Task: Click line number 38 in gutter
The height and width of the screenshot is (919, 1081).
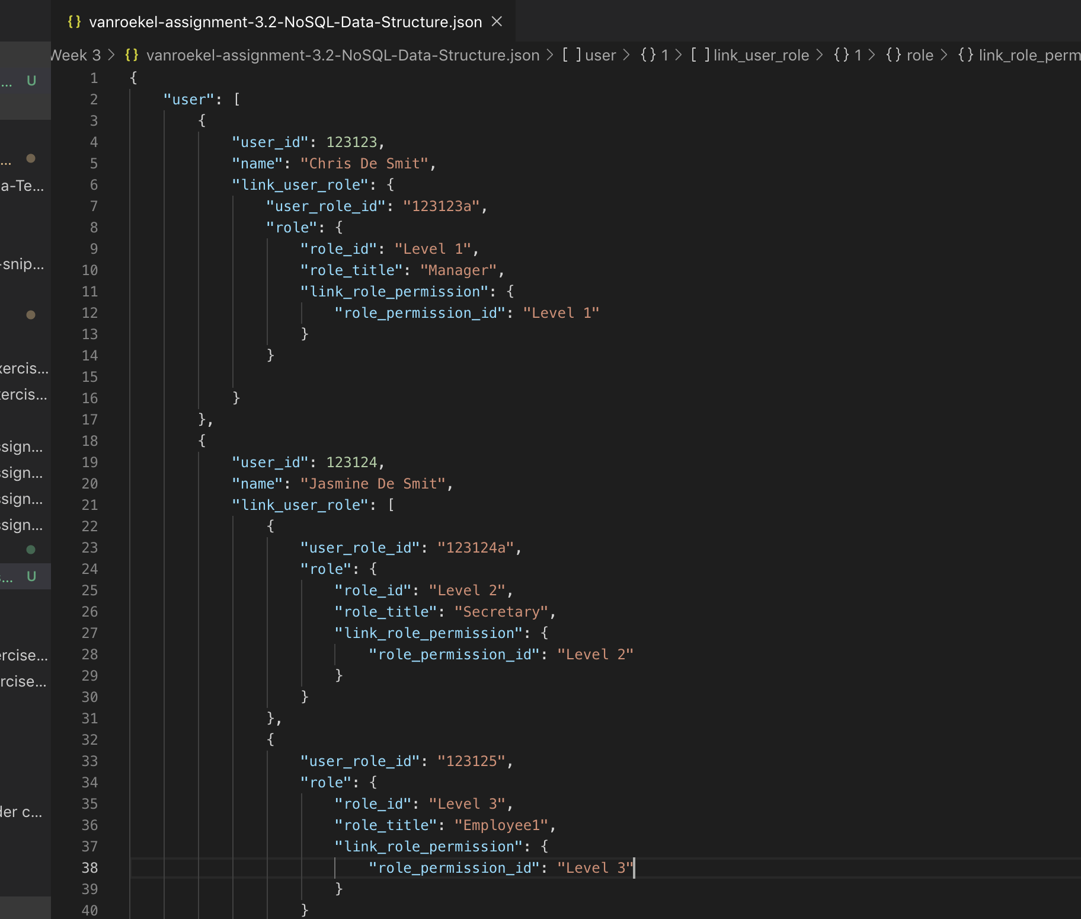Action: click(x=89, y=868)
